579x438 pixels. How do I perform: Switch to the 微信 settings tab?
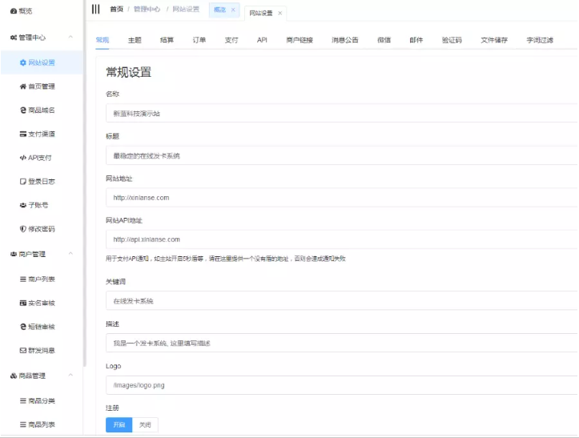click(x=384, y=39)
